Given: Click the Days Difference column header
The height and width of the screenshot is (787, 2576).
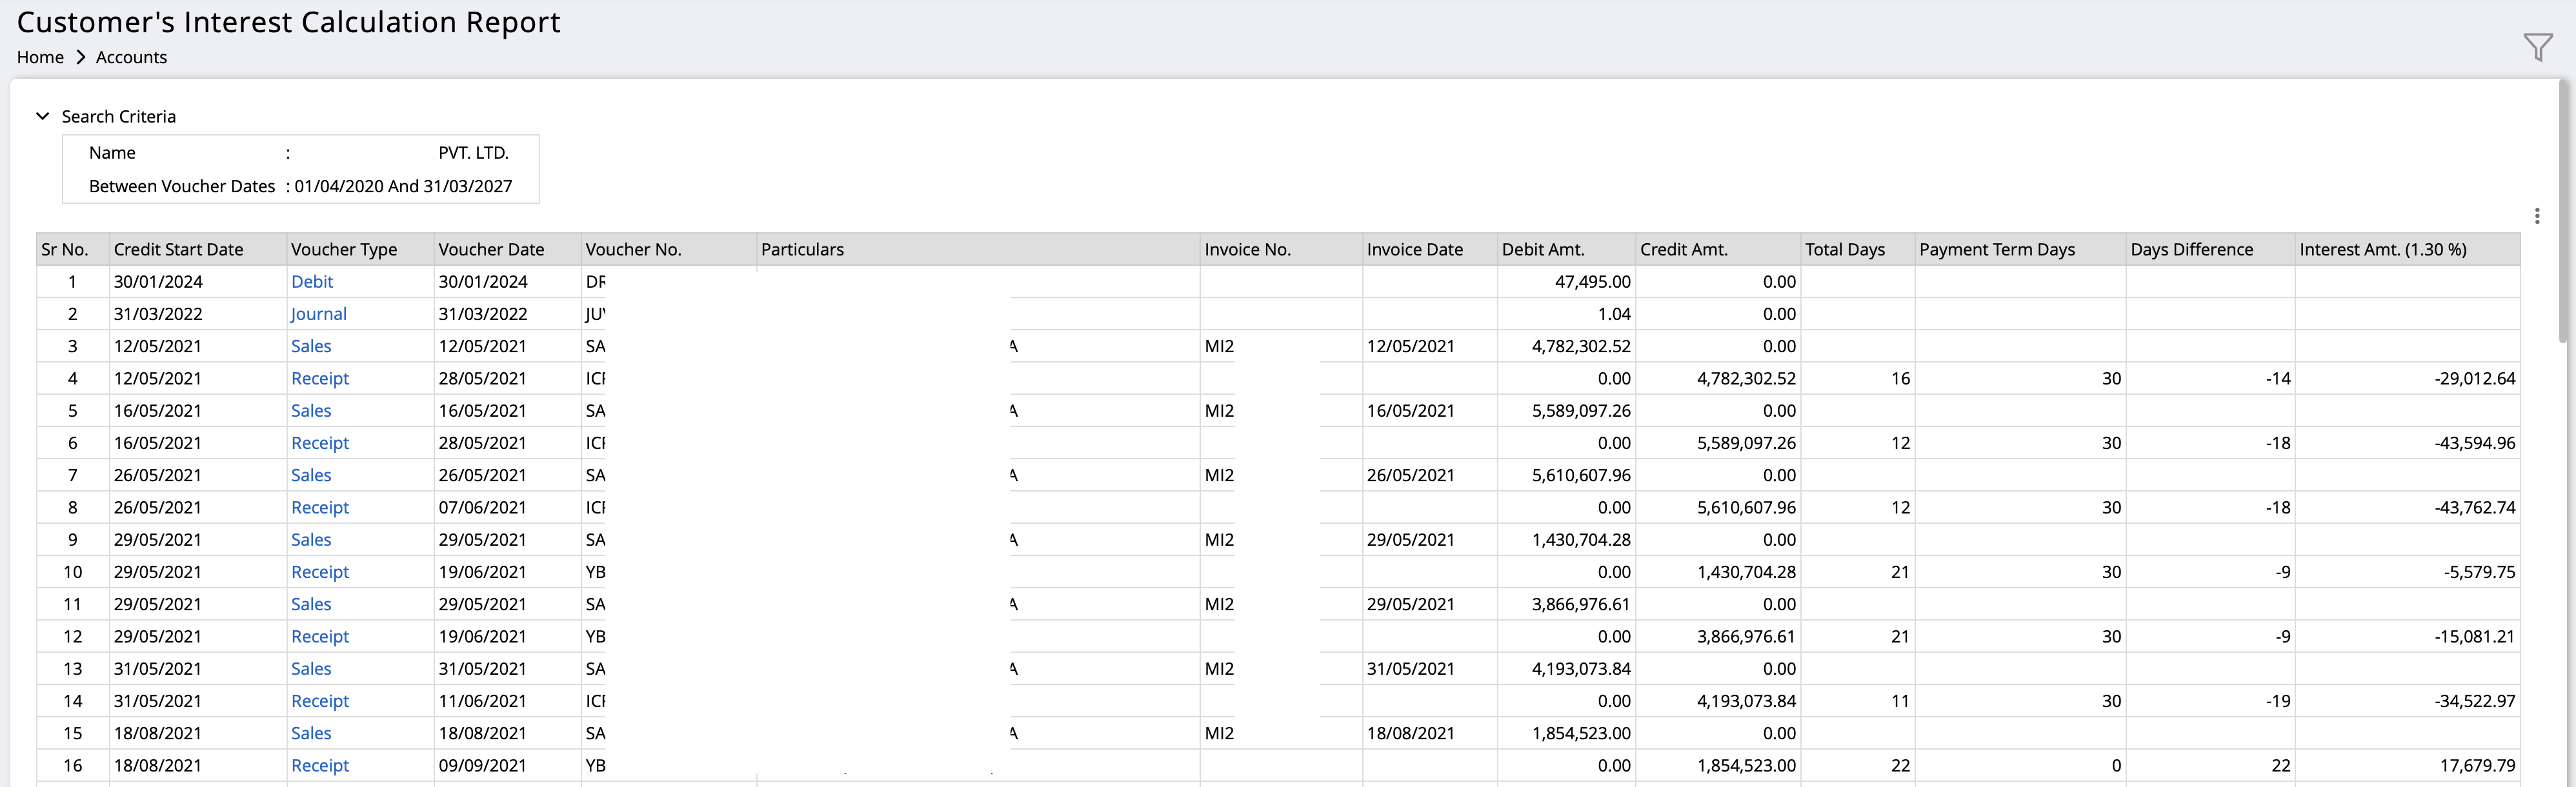Looking at the screenshot, I should coord(2210,249).
